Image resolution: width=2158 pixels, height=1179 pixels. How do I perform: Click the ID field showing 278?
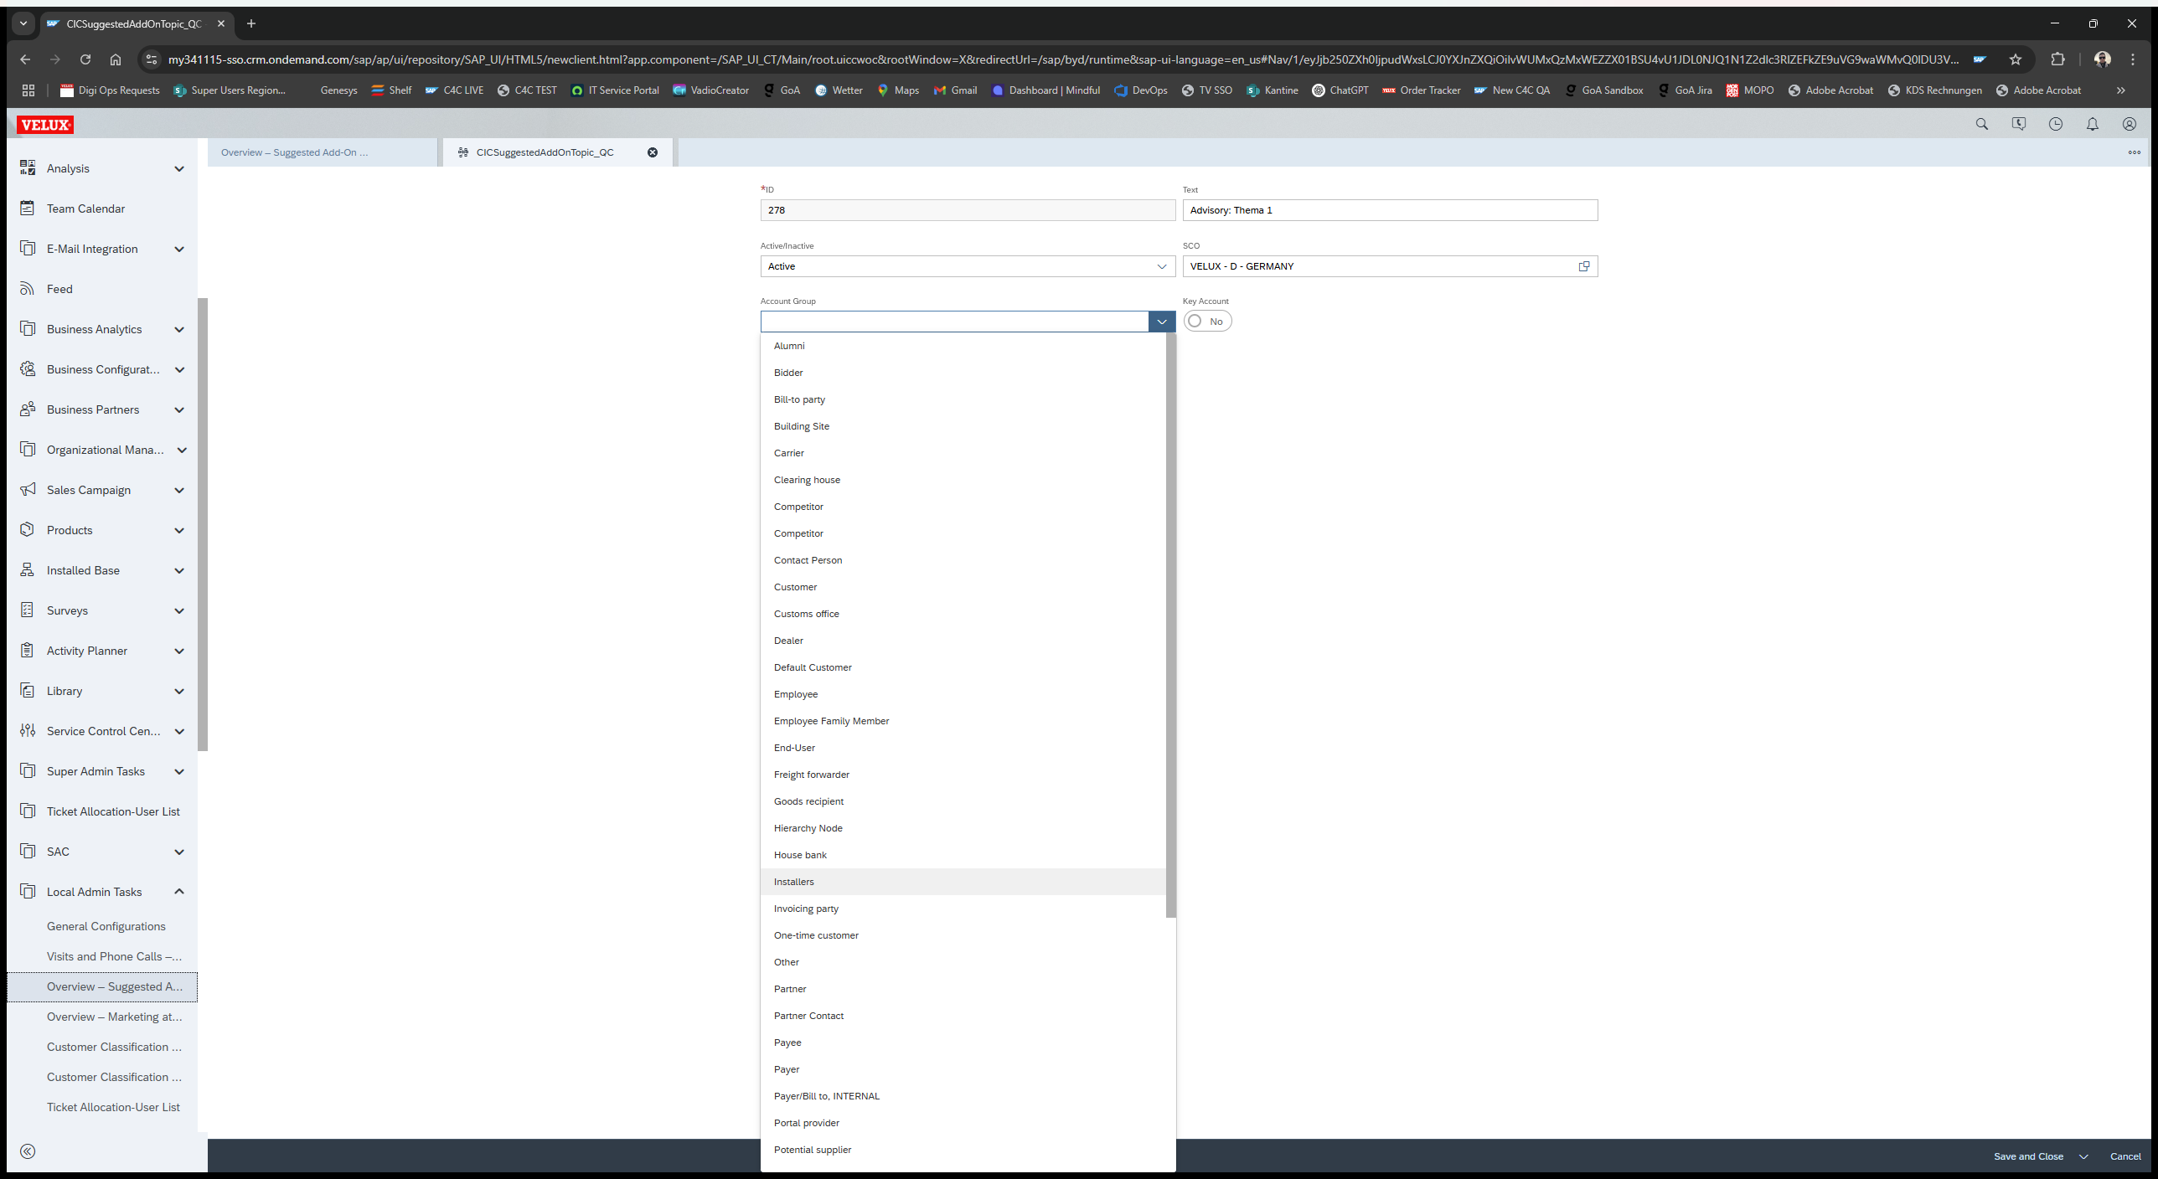click(x=968, y=210)
